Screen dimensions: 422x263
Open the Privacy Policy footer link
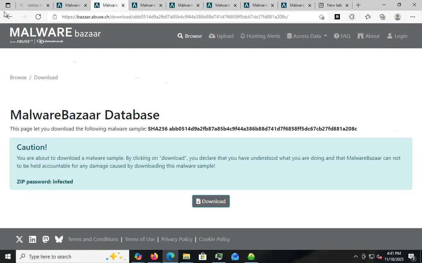(177, 239)
